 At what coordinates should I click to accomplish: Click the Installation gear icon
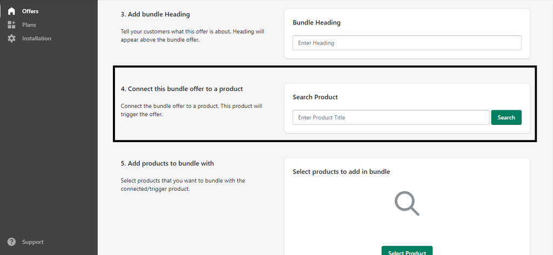click(11, 38)
